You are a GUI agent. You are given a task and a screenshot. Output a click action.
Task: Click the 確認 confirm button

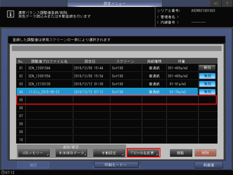click(33, 165)
